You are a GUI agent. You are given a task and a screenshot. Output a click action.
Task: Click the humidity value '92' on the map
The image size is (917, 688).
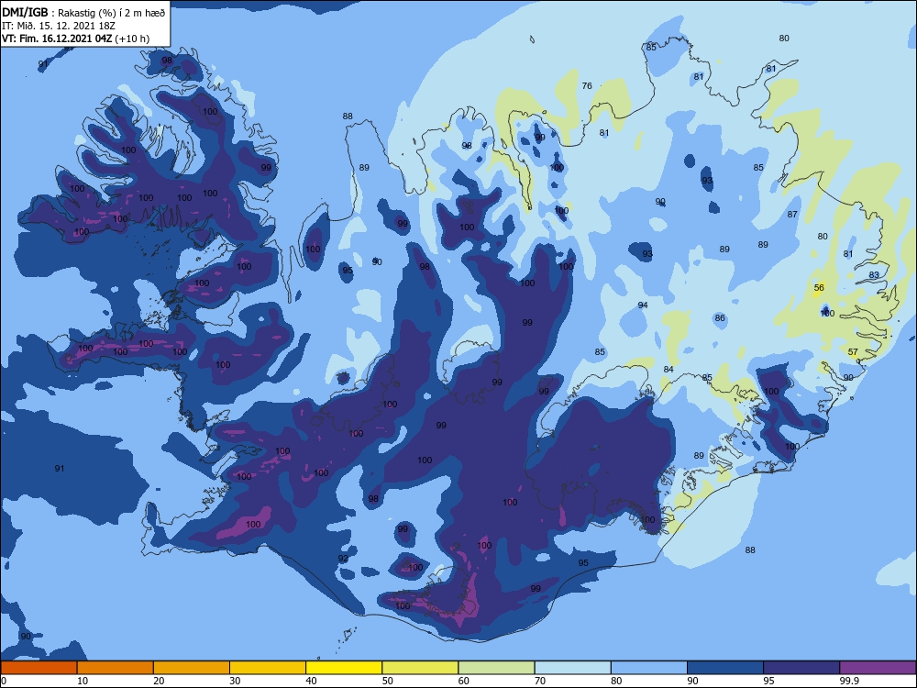(x=343, y=558)
